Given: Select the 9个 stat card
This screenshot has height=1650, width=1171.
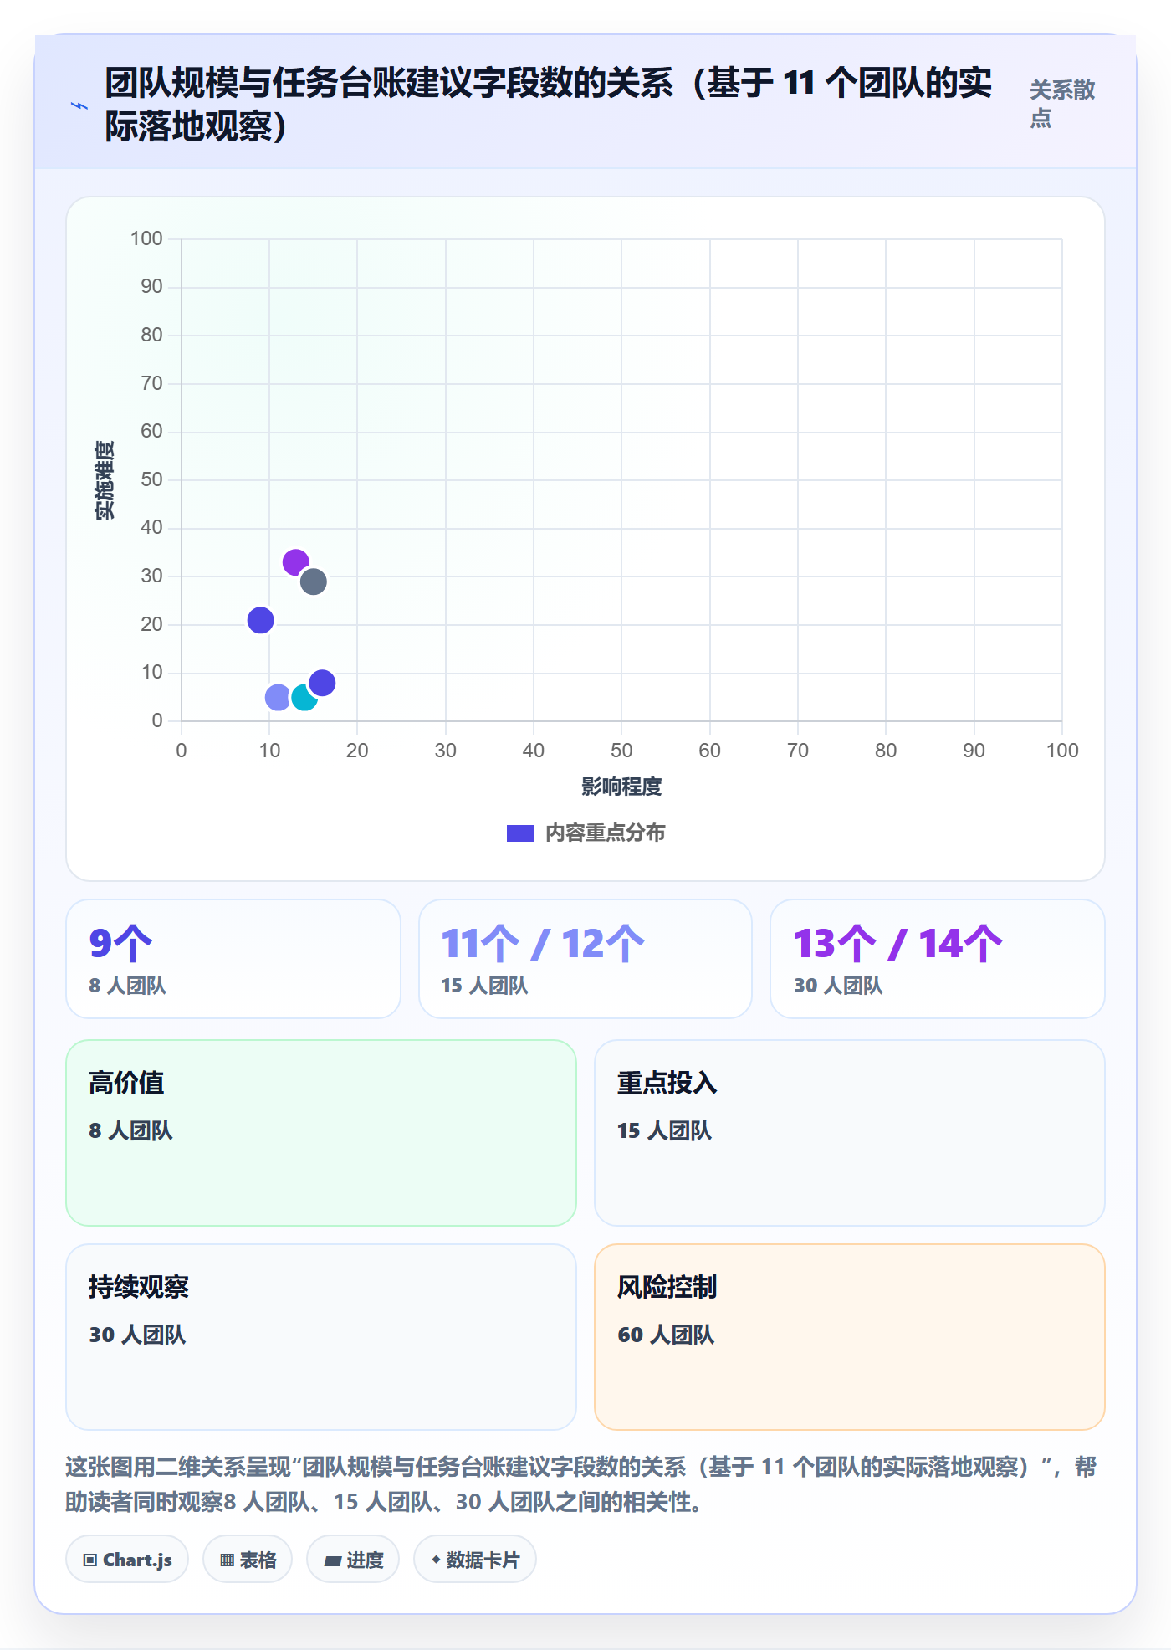Looking at the screenshot, I should point(233,959).
